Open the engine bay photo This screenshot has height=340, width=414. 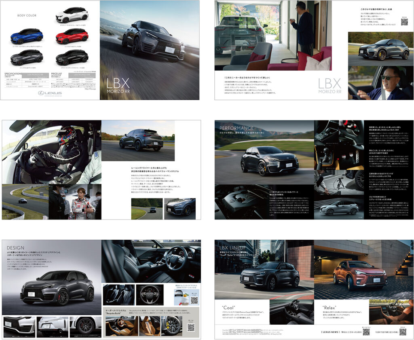pos(241,202)
